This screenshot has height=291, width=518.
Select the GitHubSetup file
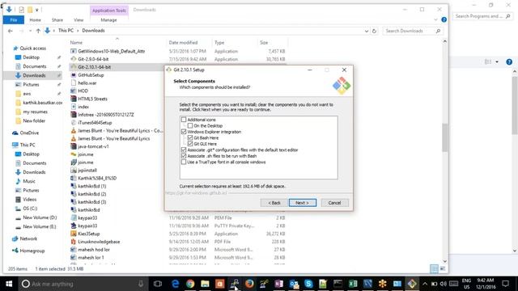[91, 75]
